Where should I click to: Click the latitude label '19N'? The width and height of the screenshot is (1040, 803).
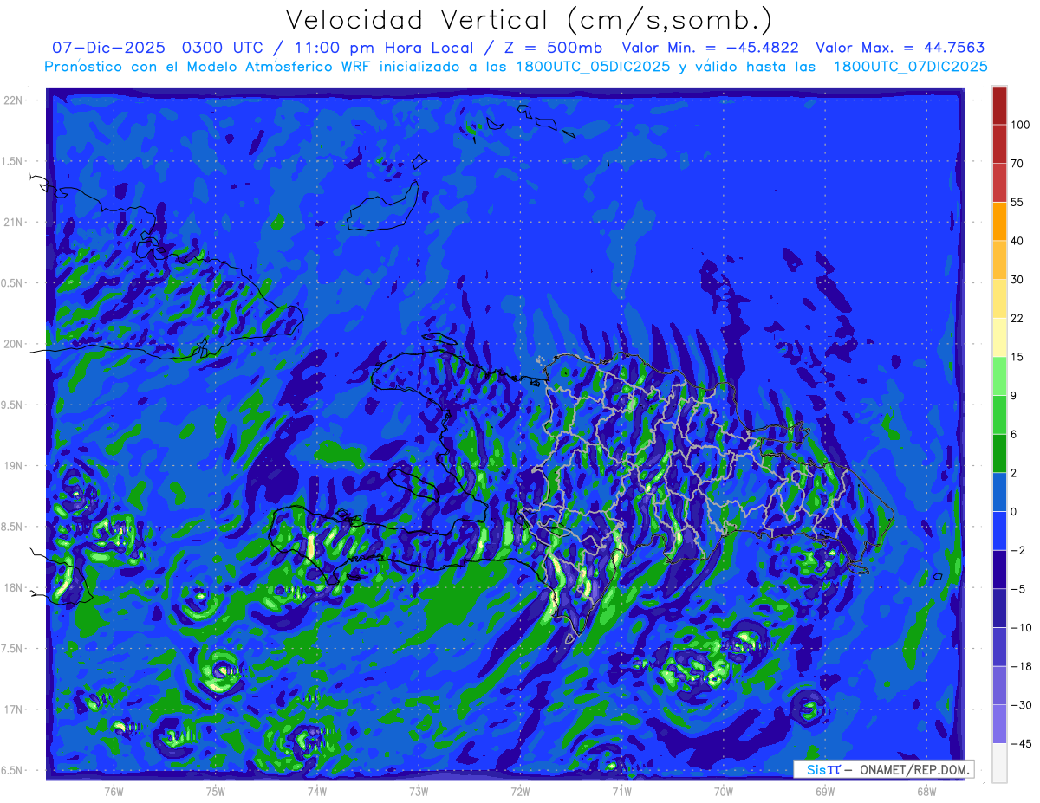click(x=12, y=466)
